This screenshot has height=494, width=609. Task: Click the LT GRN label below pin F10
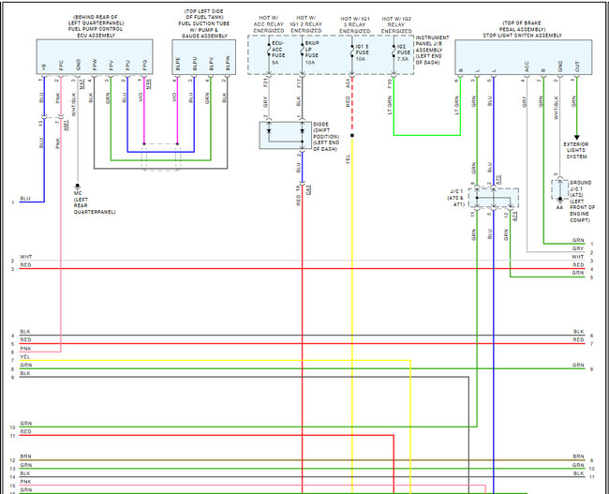(x=390, y=105)
